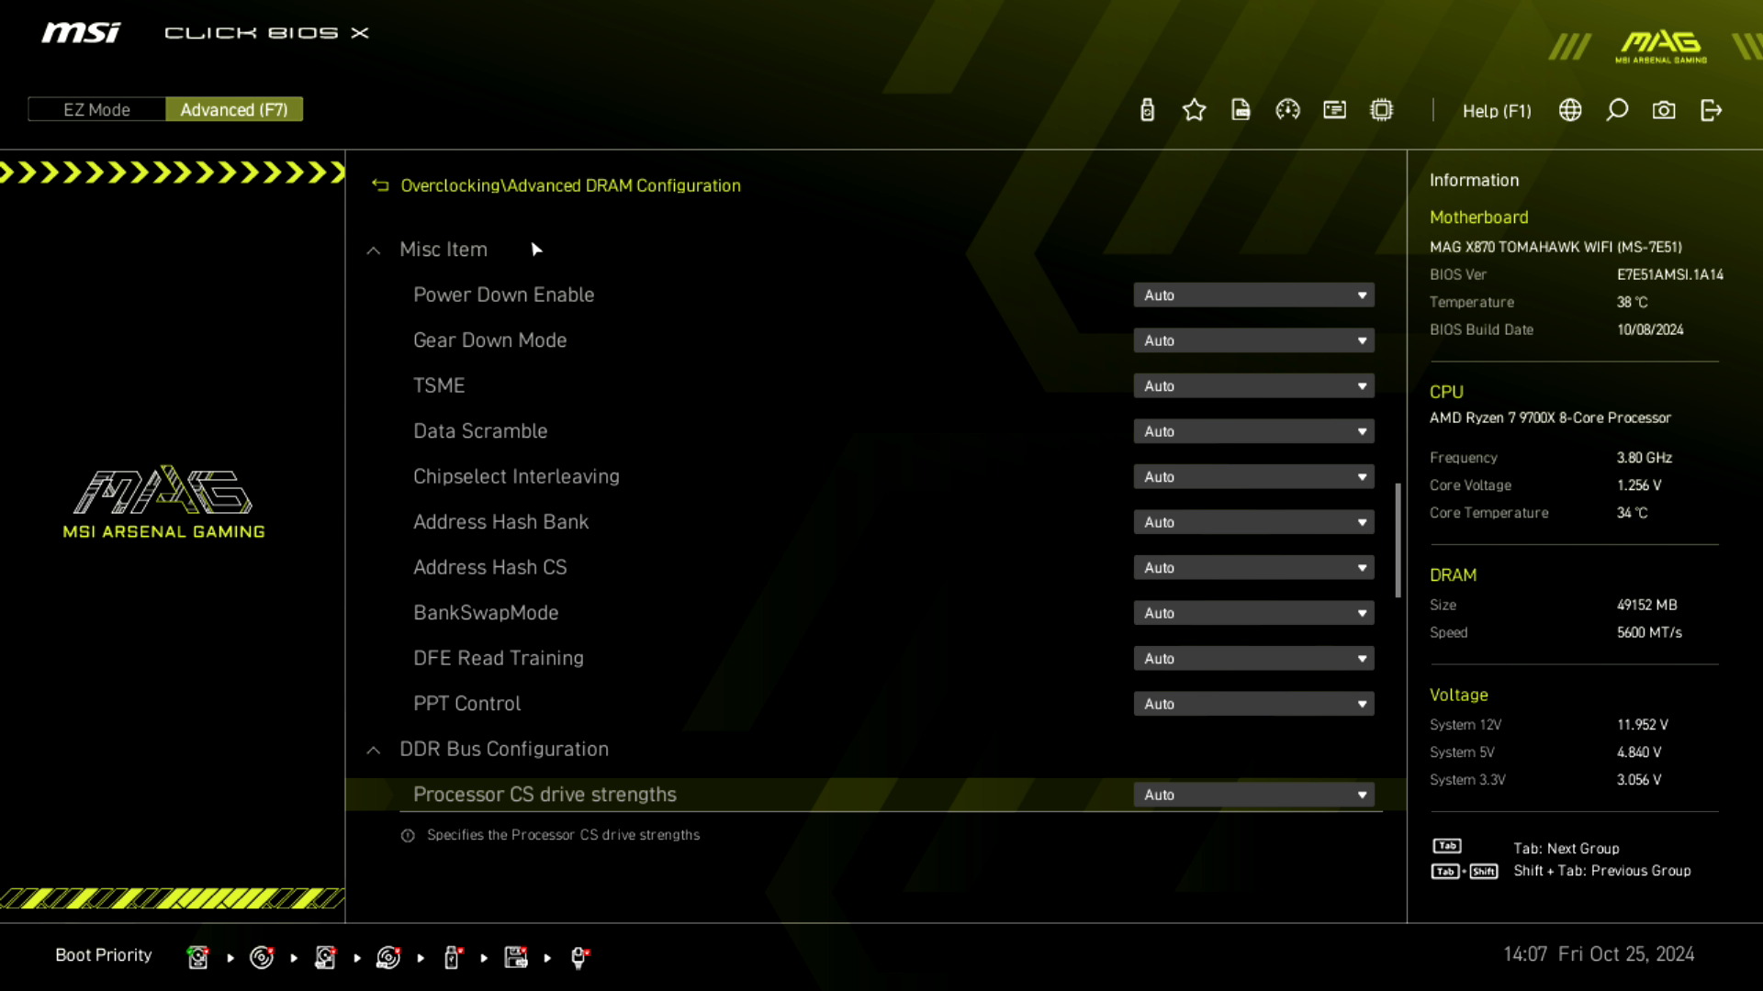The image size is (1763, 991).
Task: Collapse DDR Bus Configuration section
Action: tap(374, 750)
